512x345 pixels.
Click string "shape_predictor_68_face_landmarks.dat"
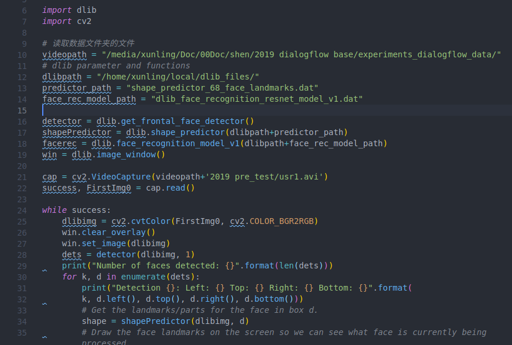coord(223,88)
